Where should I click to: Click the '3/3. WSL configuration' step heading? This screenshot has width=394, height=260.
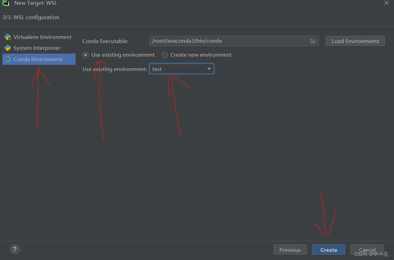(x=31, y=17)
